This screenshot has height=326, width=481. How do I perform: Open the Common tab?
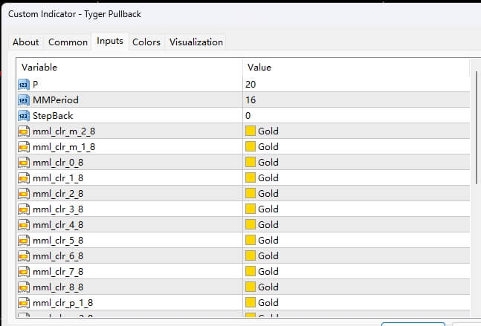[x=68, y=42]
